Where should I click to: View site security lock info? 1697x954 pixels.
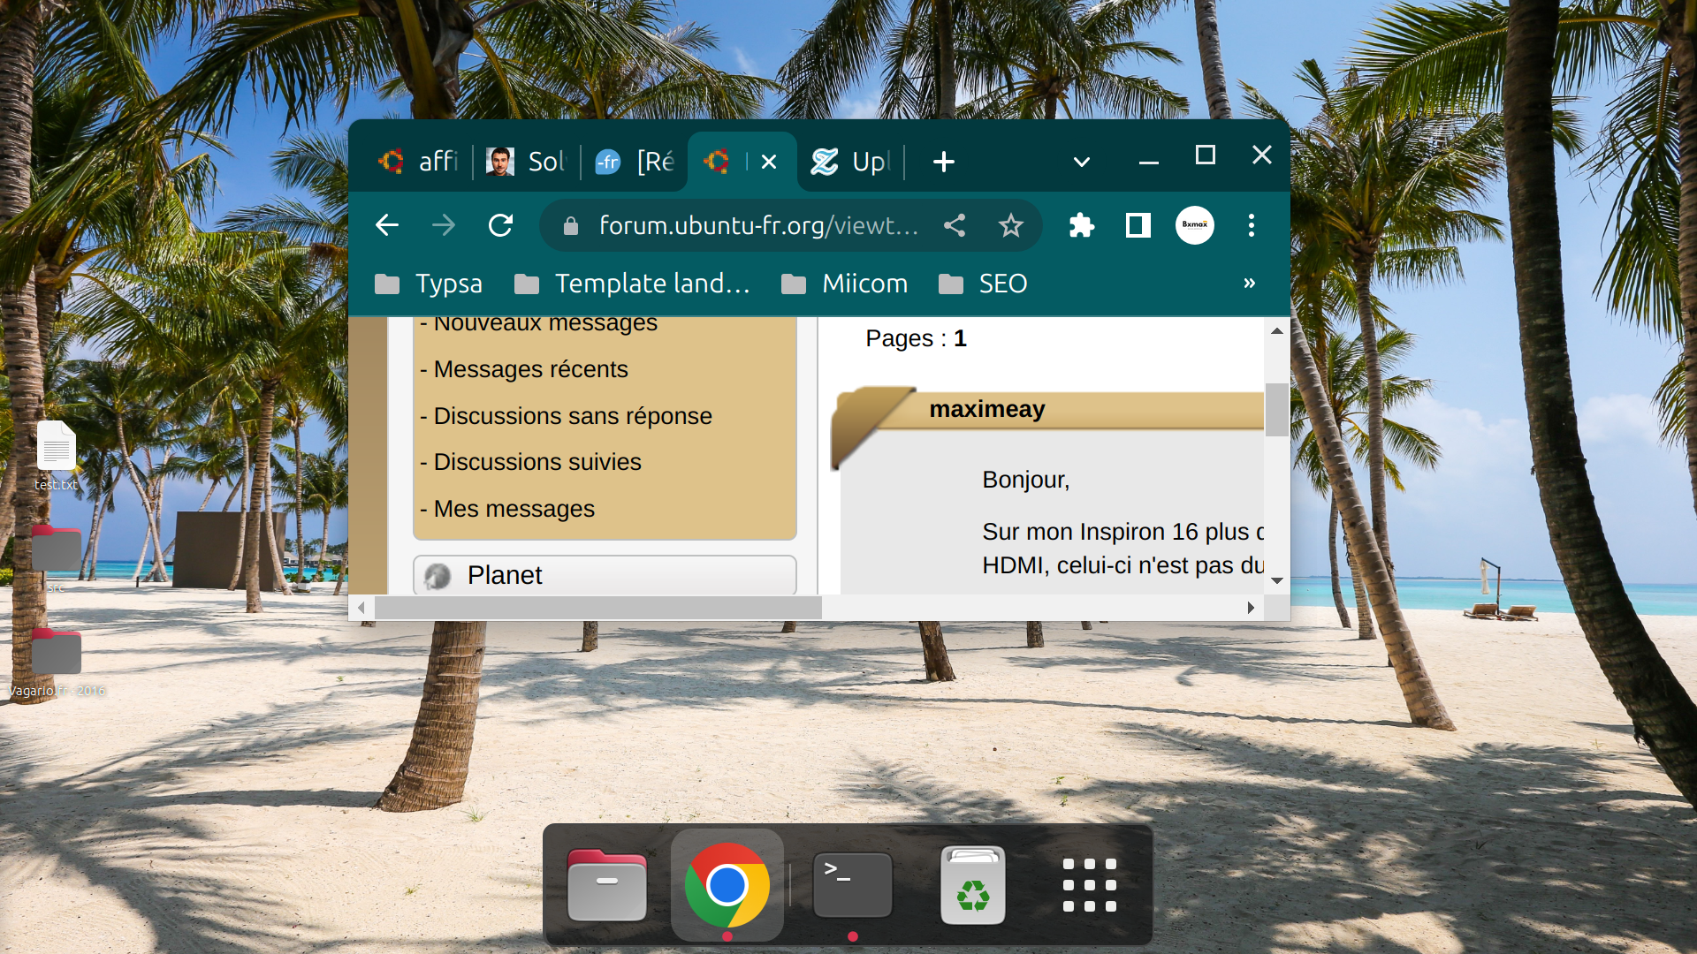pos(571,226)
